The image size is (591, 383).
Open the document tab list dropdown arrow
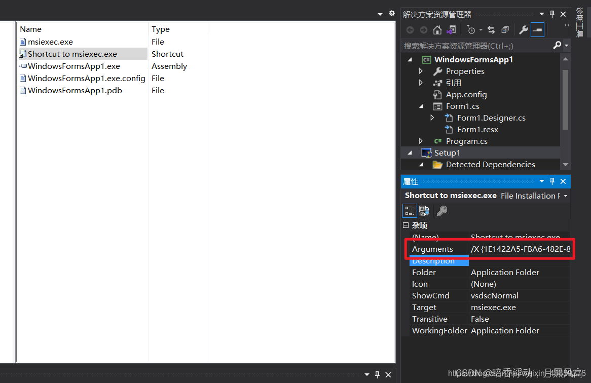click(x=380, y=14)
